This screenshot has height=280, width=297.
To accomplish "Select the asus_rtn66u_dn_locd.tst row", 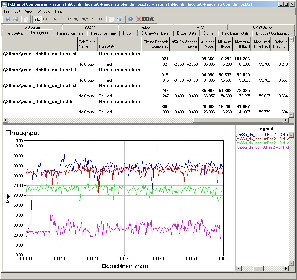I will point(146,86).
